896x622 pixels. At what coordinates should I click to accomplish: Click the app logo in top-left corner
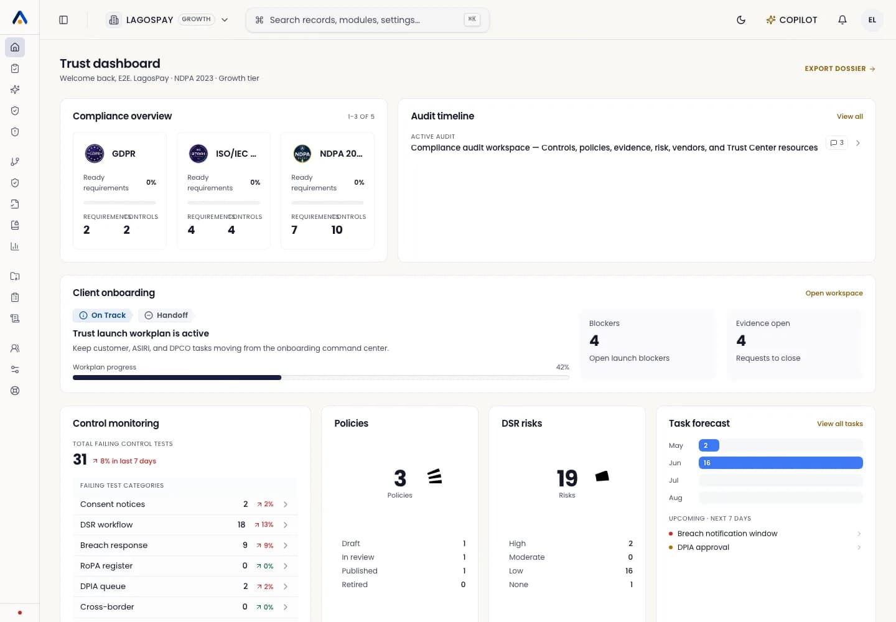20,18
